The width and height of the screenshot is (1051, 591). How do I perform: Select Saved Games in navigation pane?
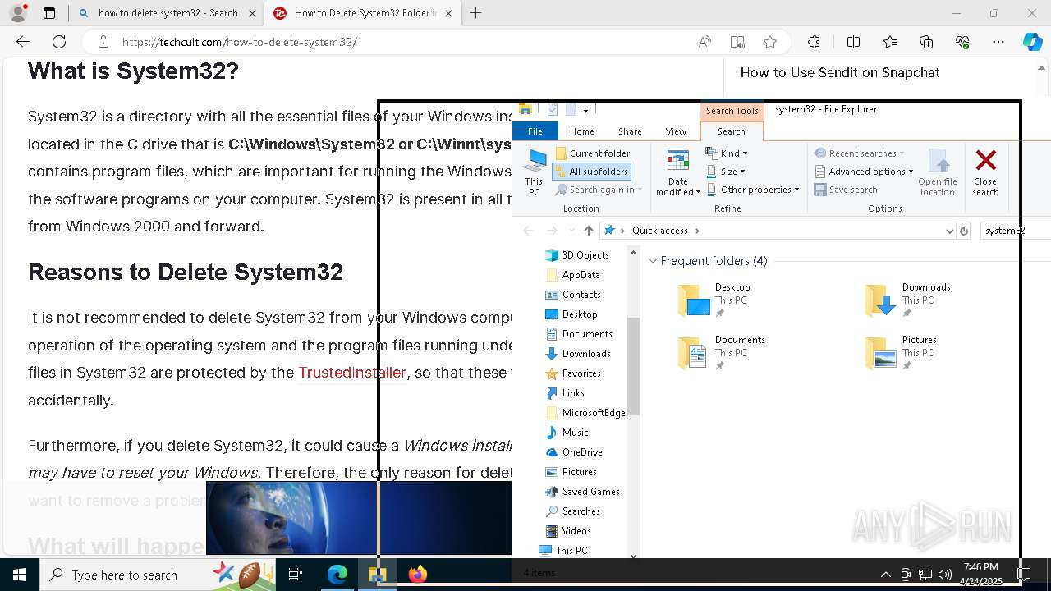pyautogui.click(x=582, y=492)
